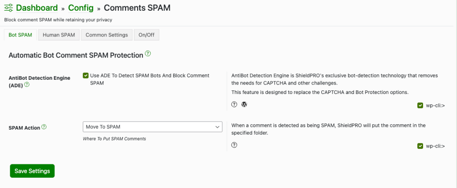
Task: Open the Move To SPAM dropdown
Action: click(x=153, y=127)
